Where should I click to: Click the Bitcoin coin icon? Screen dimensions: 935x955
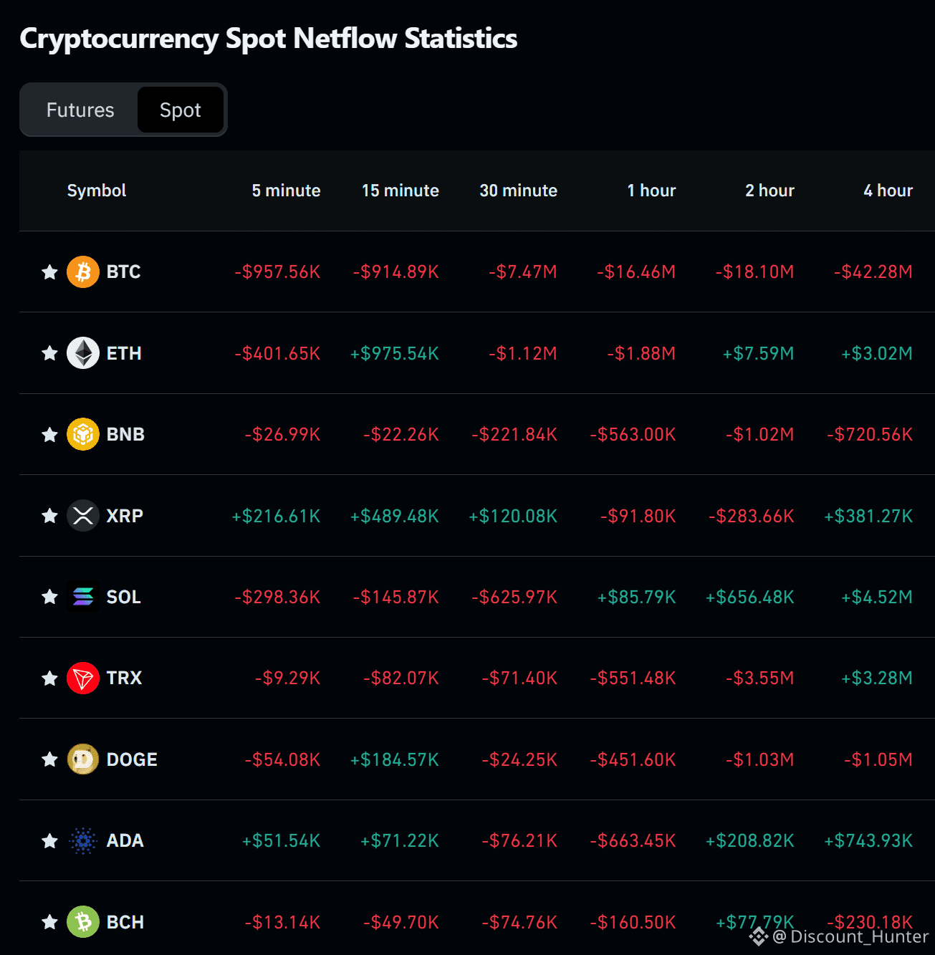[83, 272]
